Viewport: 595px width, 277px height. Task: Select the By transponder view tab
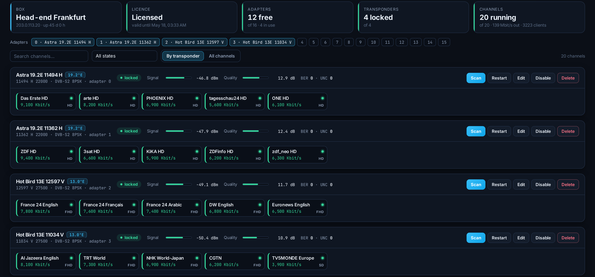pyautogui.click(x=183, y=56)
